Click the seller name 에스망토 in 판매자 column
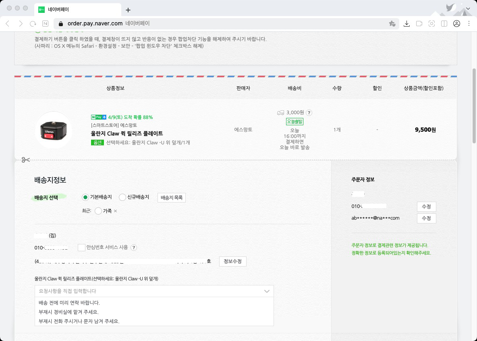 [243, 130]
